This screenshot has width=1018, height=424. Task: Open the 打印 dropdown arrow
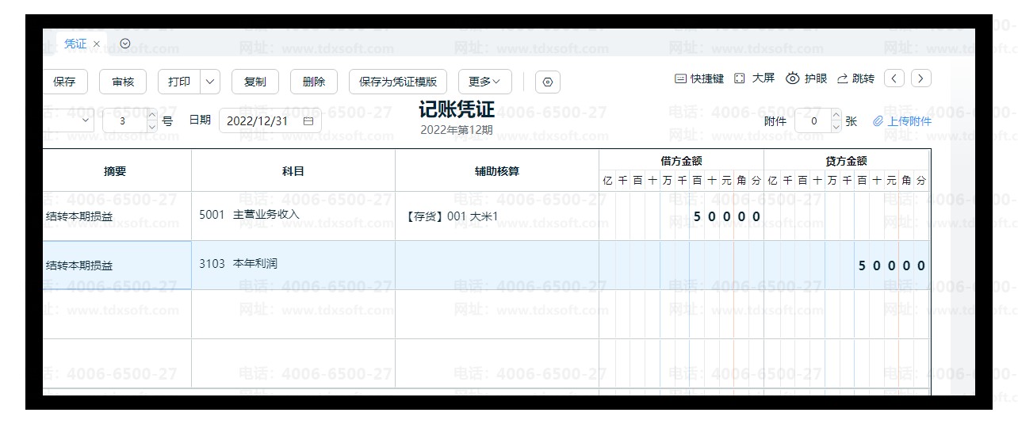tap(210, 82)
